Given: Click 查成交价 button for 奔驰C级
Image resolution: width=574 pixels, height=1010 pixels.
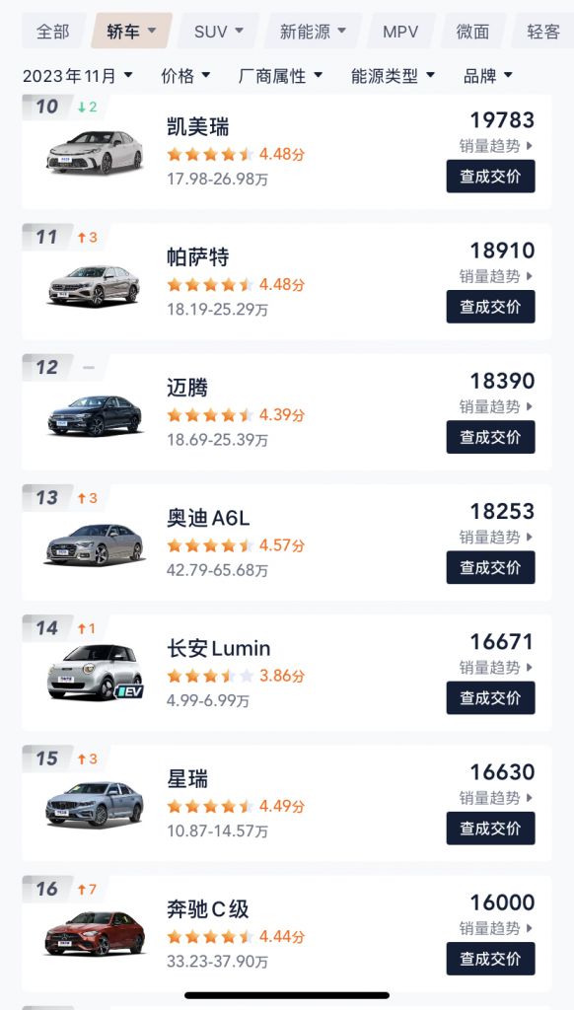Looking at the screenshot, I should pyautogui.click(x=490, y=958).
